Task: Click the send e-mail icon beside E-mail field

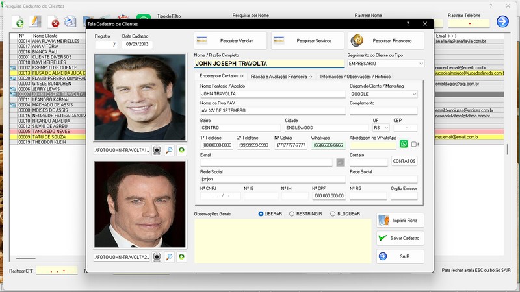Action: coord(341,162)
